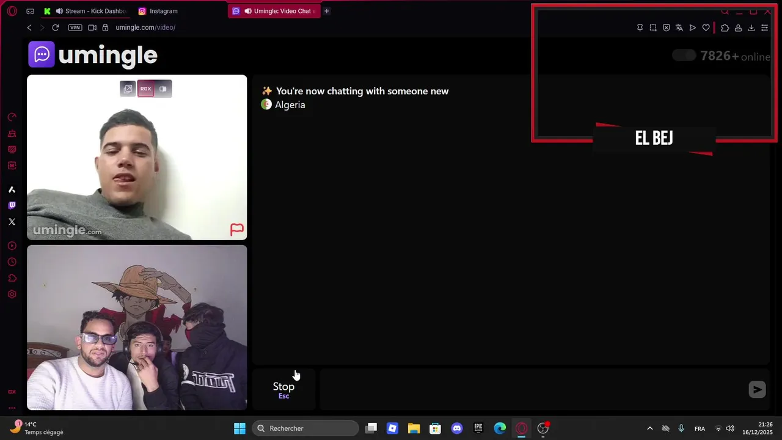Open the extensions puzzle icon in toolbar

click(x=725, y=28)
